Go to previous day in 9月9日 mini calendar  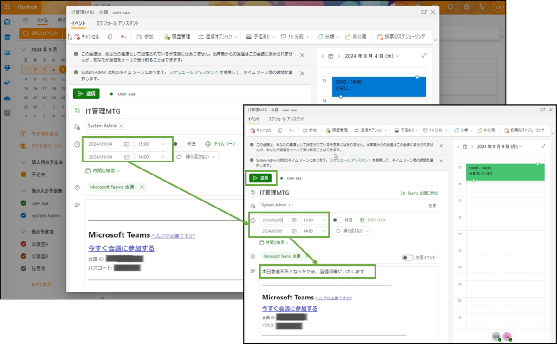(x=458, y=147)
